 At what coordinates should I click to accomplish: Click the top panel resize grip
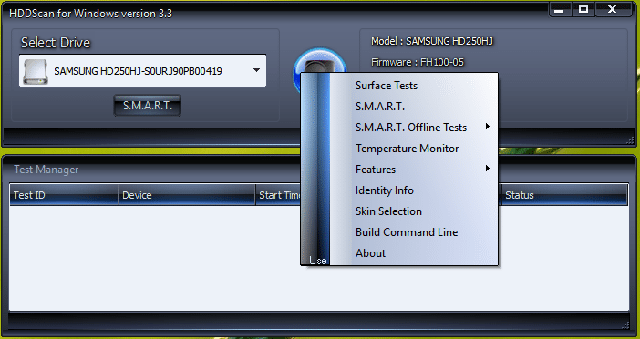pyautogui.click(x=630, y=140)
